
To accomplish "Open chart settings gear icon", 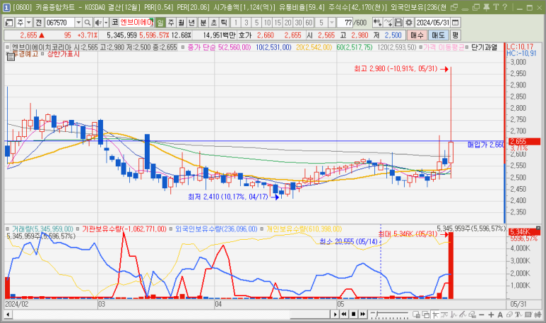I will point(409,23).
